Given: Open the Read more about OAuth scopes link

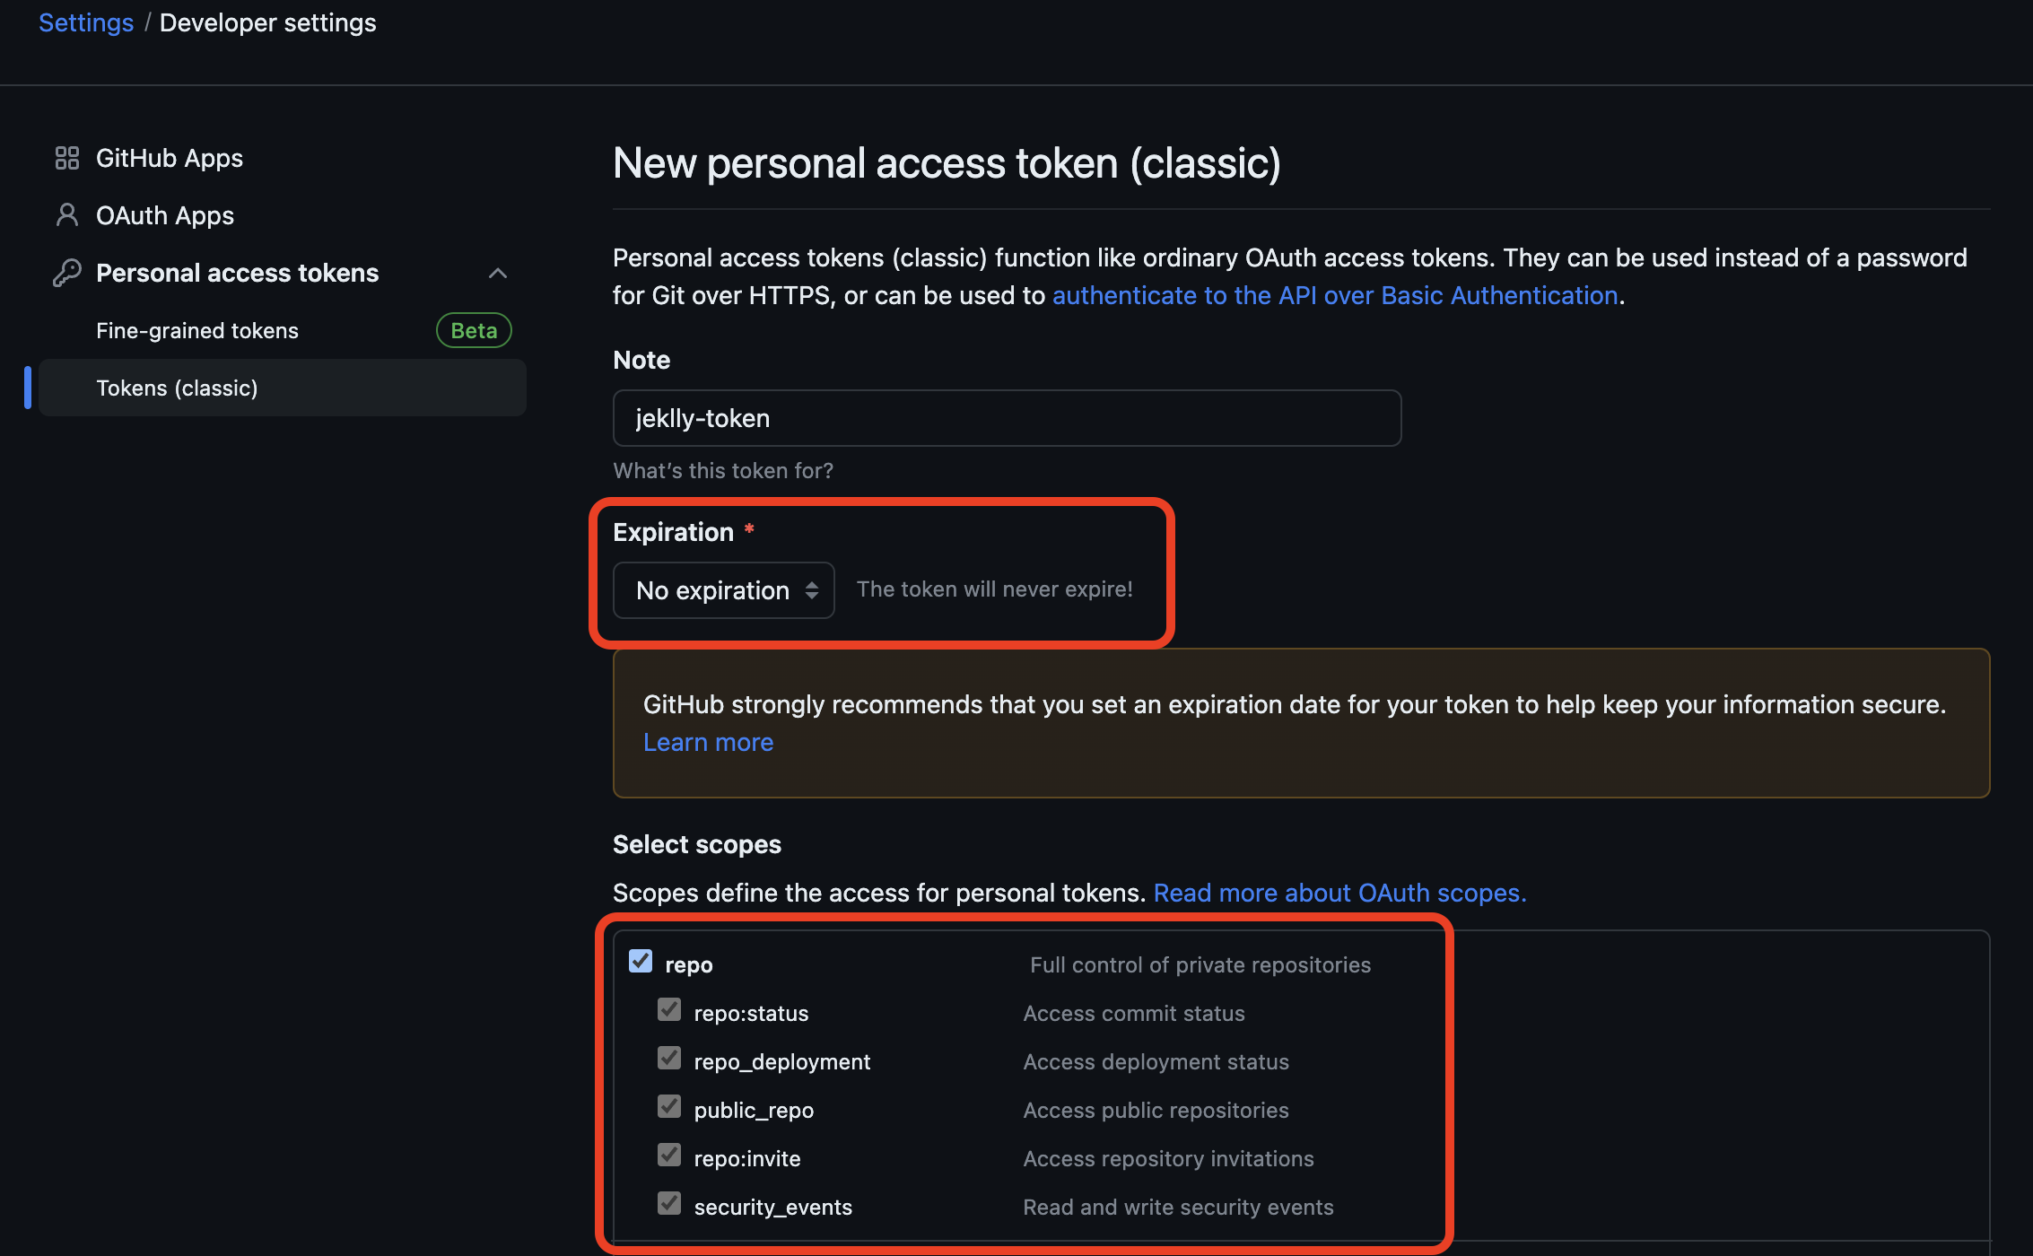Looking at the screenshot, I should click(x=1339, y=894).
